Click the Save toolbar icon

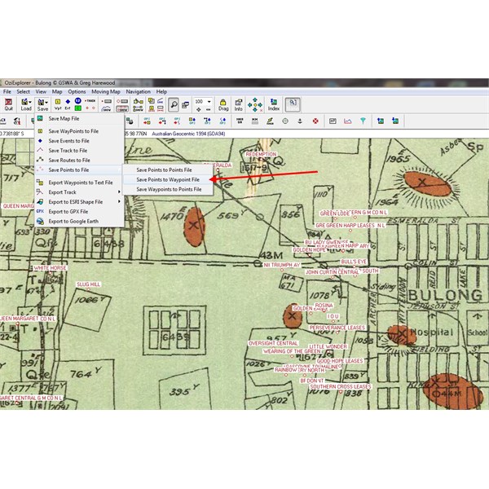tap(41, 104)
